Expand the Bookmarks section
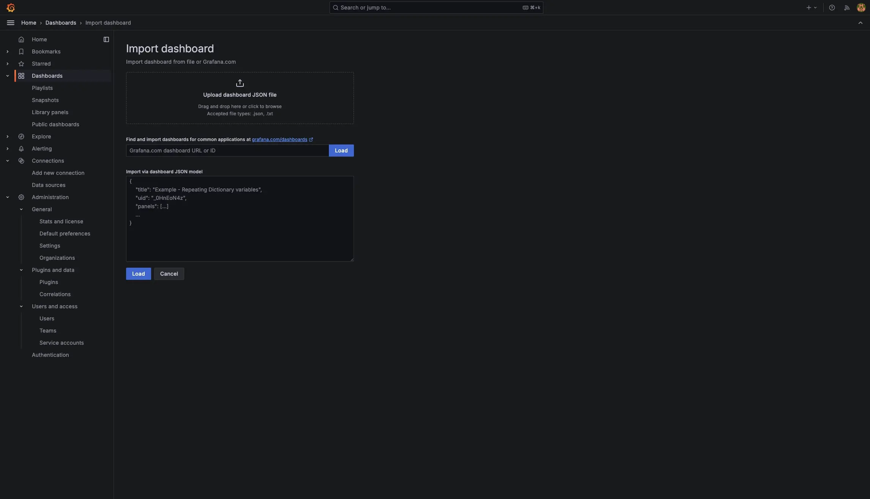Screen dimensions: 870x499 7,52
